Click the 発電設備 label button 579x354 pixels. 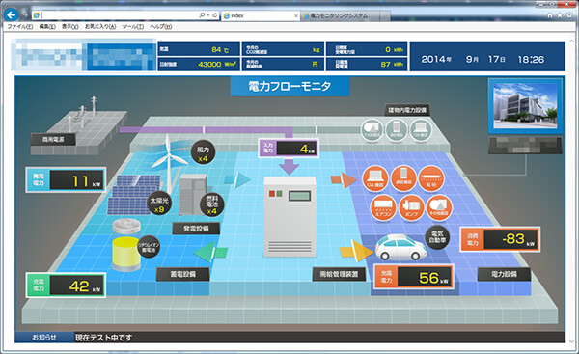coord(196,229)
